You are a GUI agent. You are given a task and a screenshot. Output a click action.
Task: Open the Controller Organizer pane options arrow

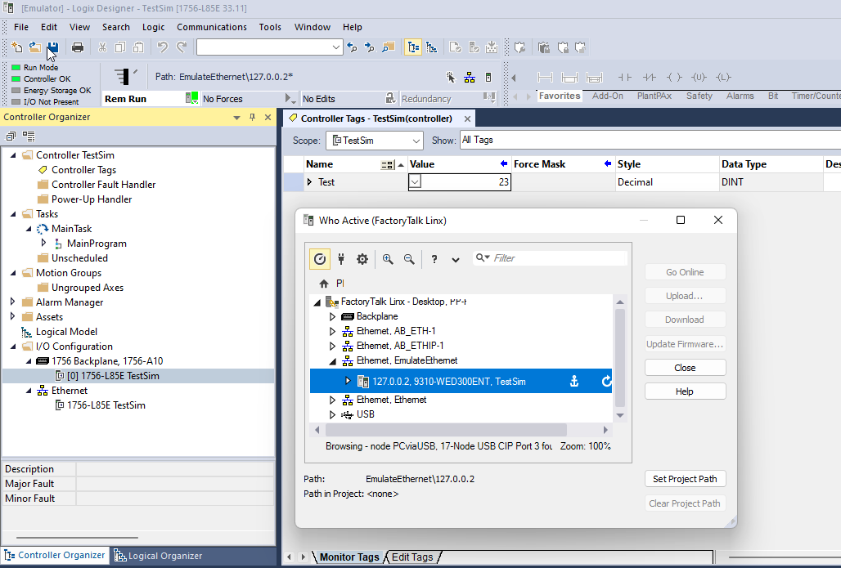point(236,118)
